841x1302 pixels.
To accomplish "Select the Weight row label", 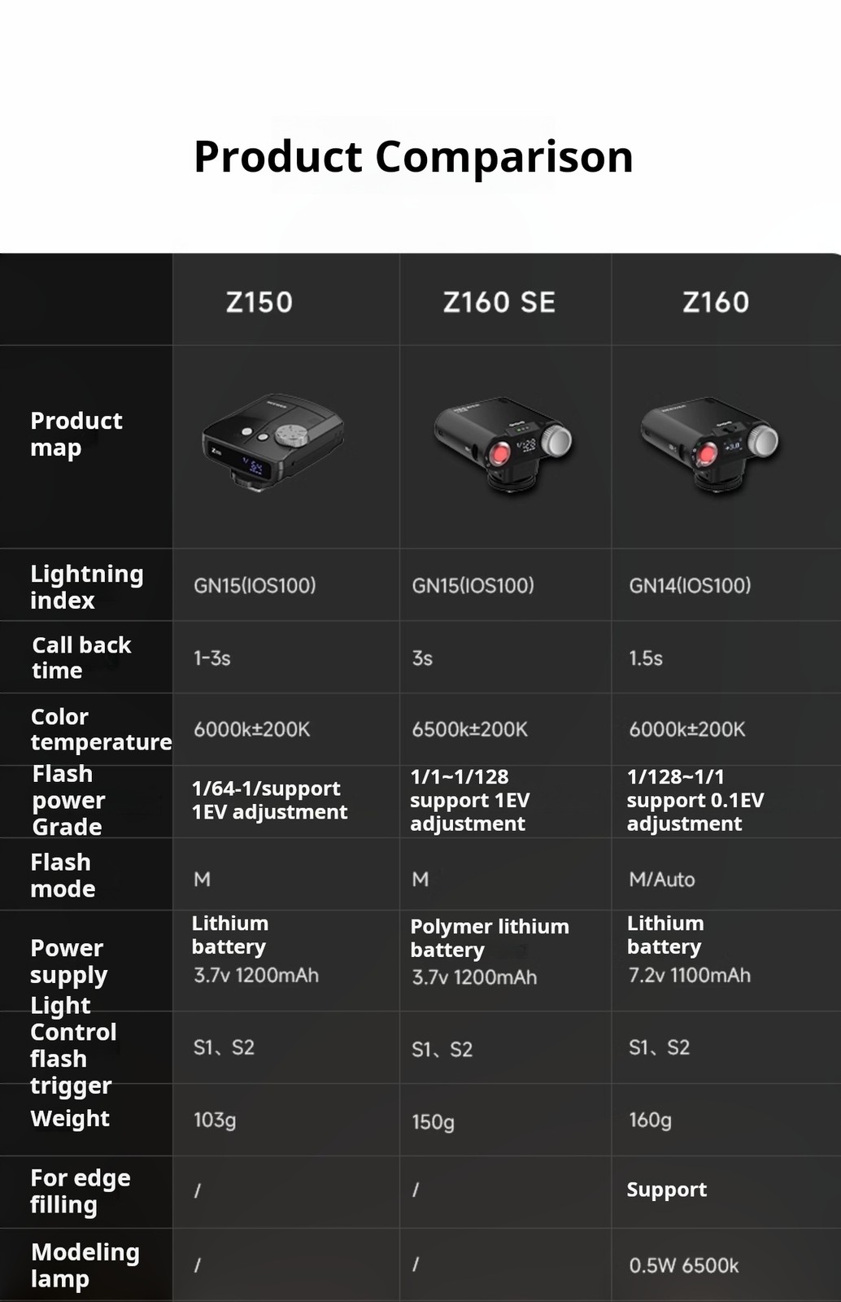I will tap(70, 1119).
